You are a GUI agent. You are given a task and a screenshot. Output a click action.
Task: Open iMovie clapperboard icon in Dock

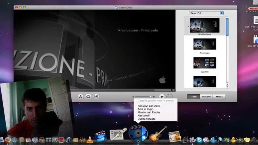pyautogui.click(x=101, y=136)
